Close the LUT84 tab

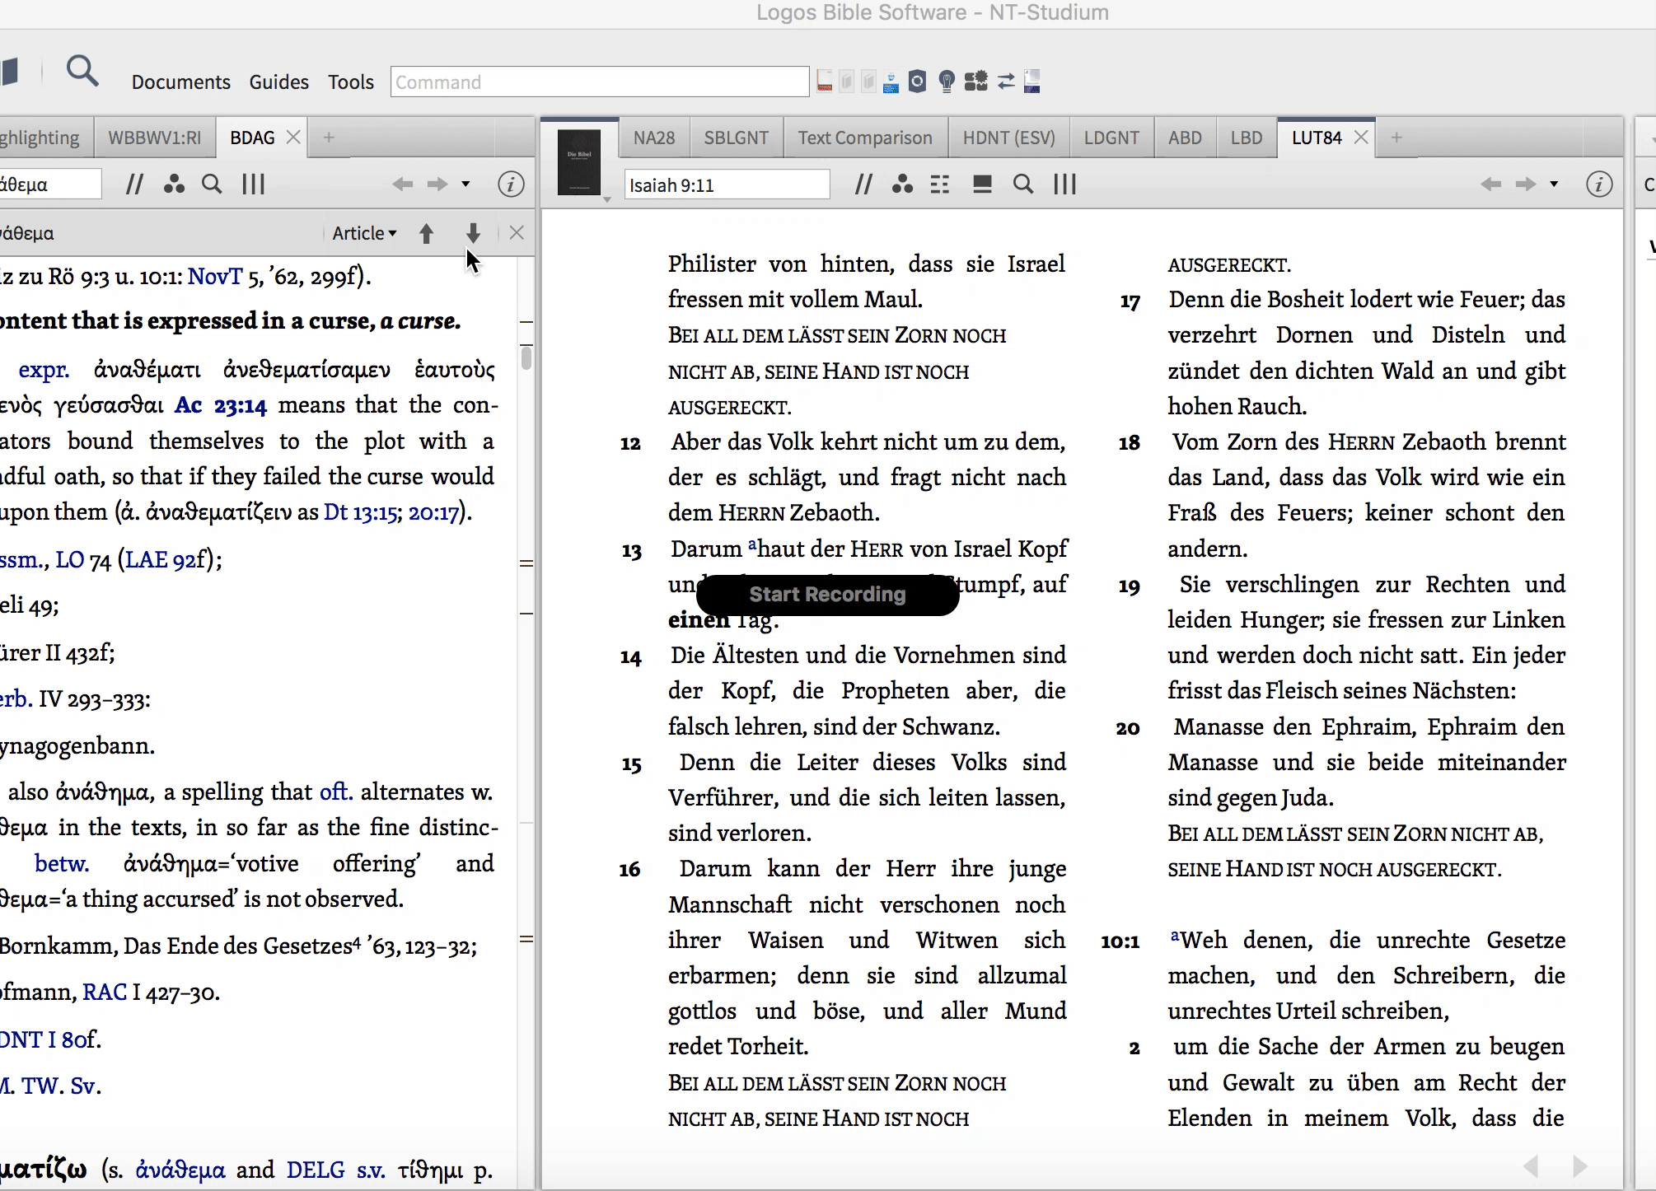click(x=1361, y=138)
